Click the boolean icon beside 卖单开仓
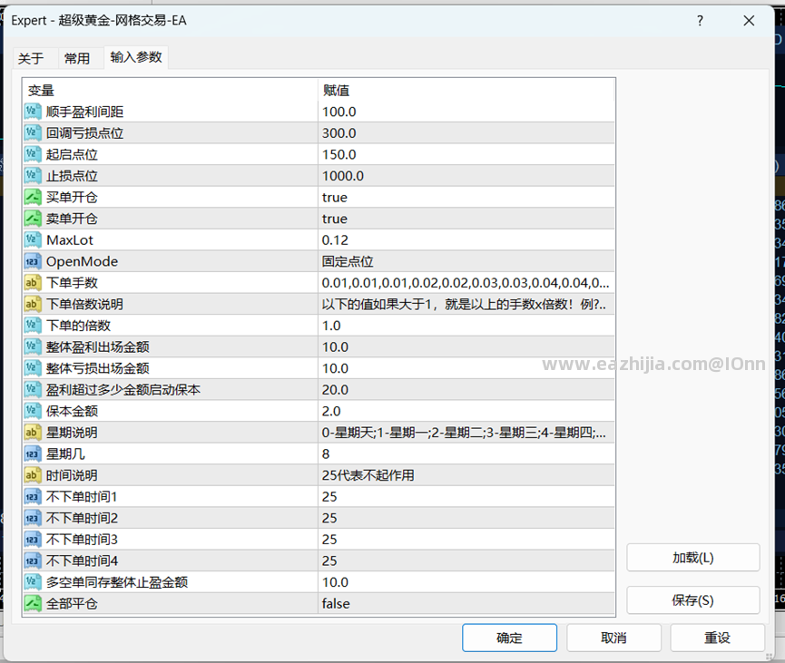This screenshot has width=785, height=663. tap(33, 219)
